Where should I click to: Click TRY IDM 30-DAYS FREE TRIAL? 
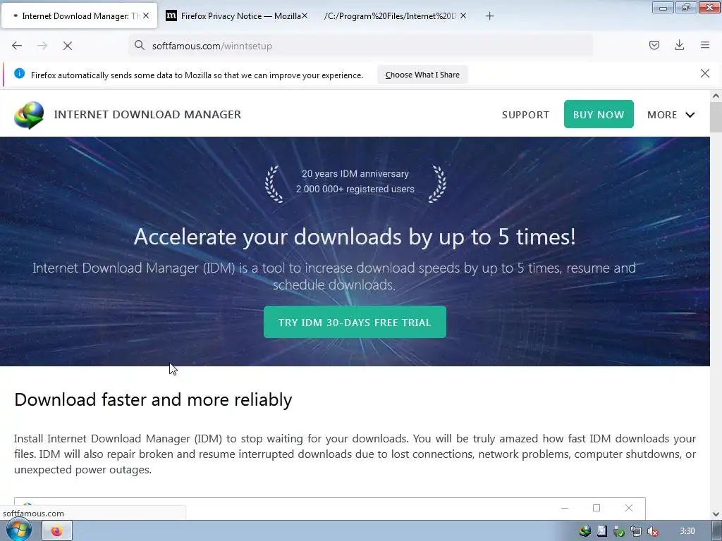[x=355, y=322]
